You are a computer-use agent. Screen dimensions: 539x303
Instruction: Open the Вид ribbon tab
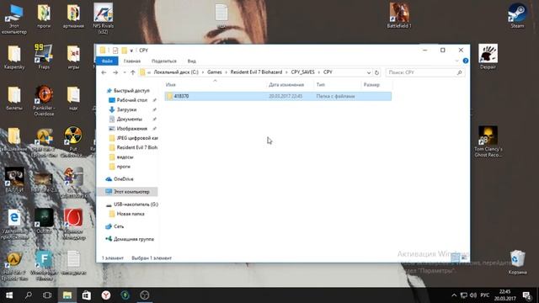point(191,61)
